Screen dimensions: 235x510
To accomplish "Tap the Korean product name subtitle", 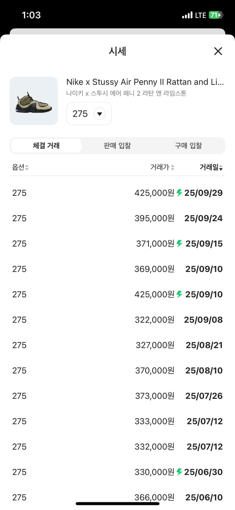I will click(x=126, y=93).
